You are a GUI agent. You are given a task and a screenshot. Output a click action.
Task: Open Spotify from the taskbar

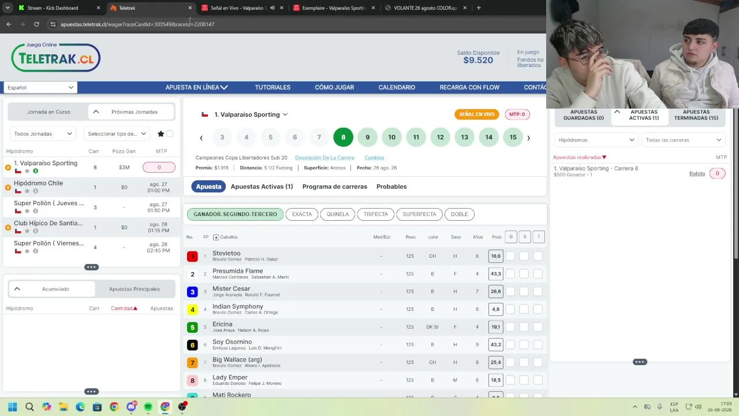point(148,407)
